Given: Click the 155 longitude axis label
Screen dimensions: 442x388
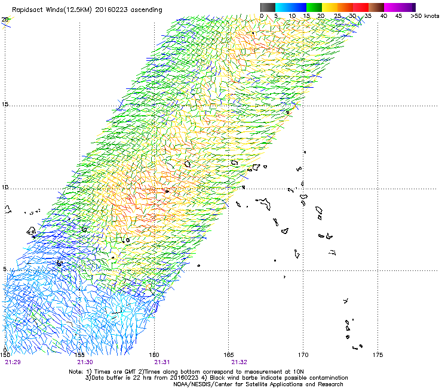Looking at the screenshot, I should click(x=79, y=355).
